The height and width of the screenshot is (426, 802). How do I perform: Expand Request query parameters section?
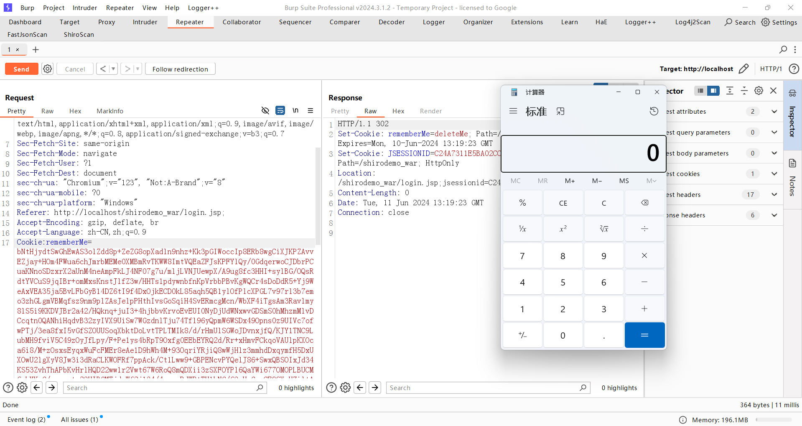click(774, 132)
